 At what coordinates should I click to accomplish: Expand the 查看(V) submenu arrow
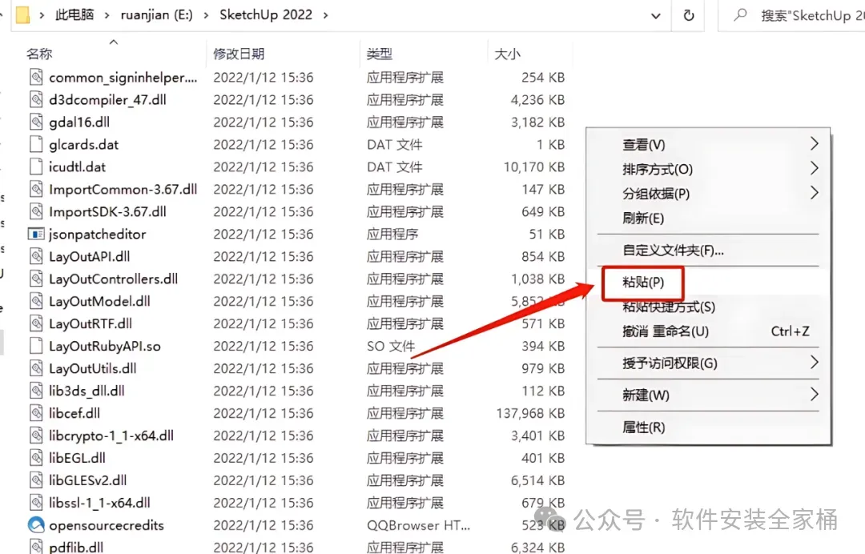point(815,144)
